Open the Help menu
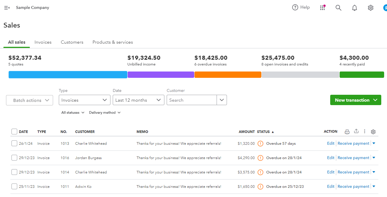The image size is (387, 197). [301, 7]
